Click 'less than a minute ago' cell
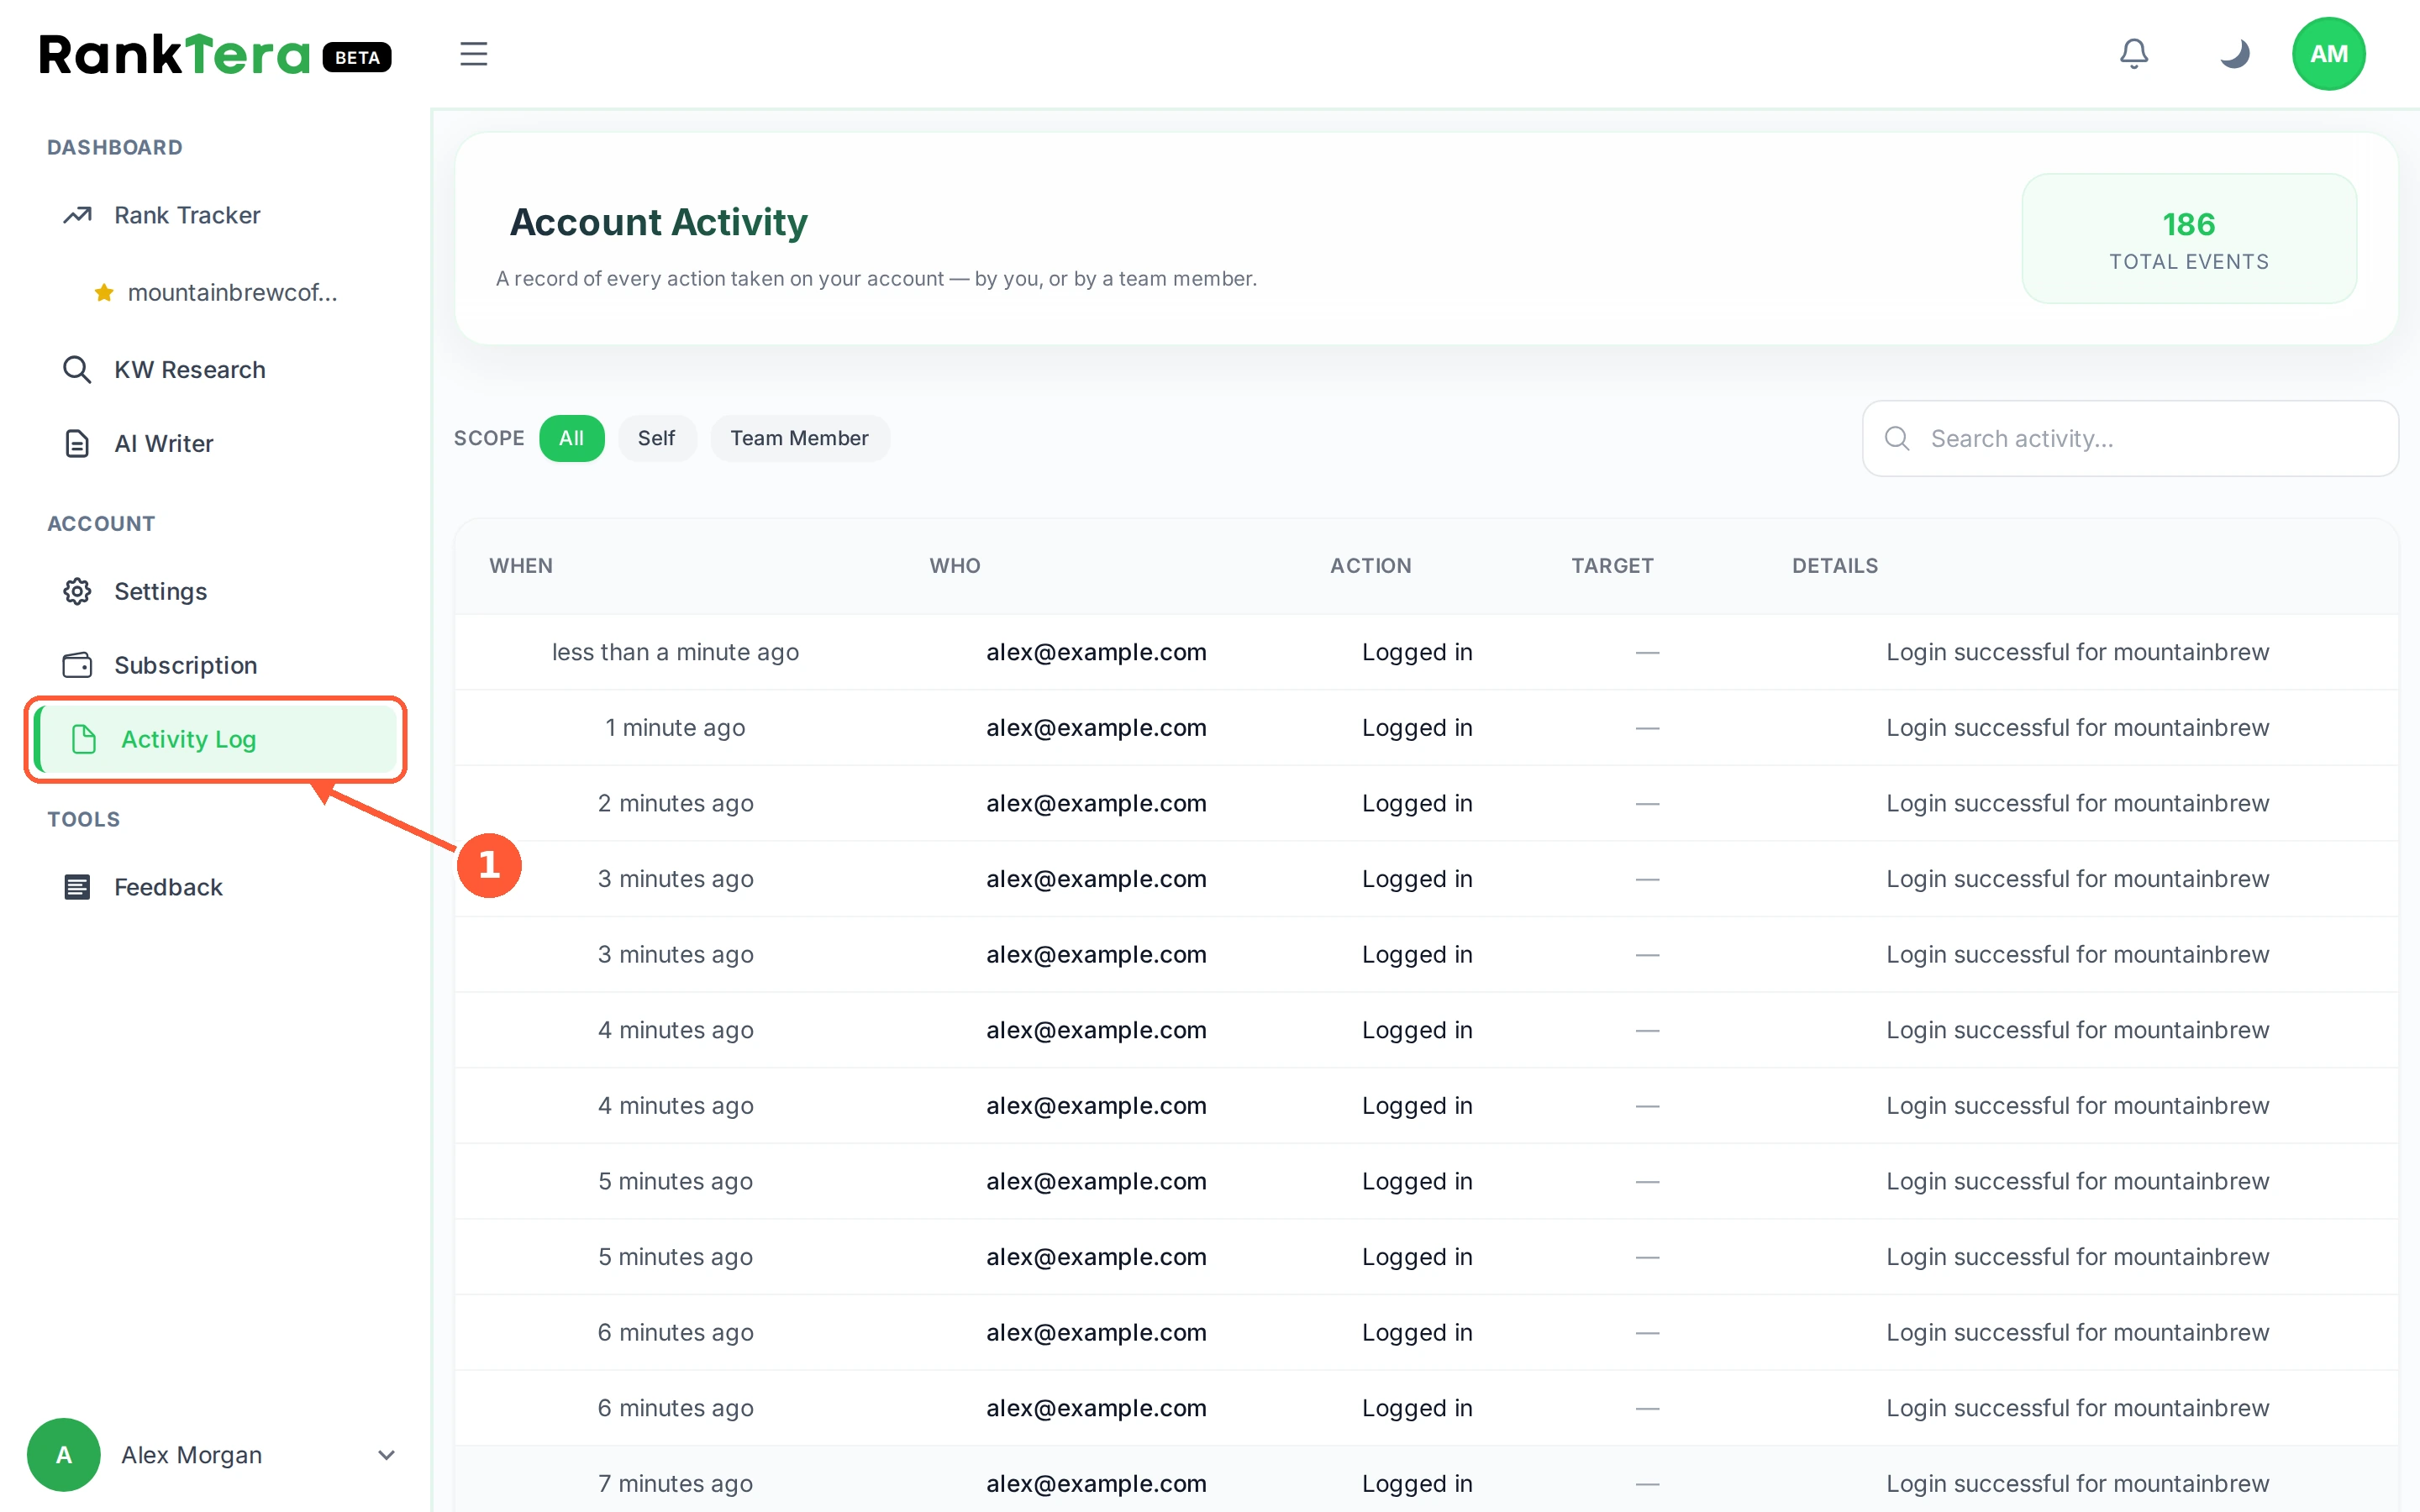 pyautogui.click(x=675, y=652)
